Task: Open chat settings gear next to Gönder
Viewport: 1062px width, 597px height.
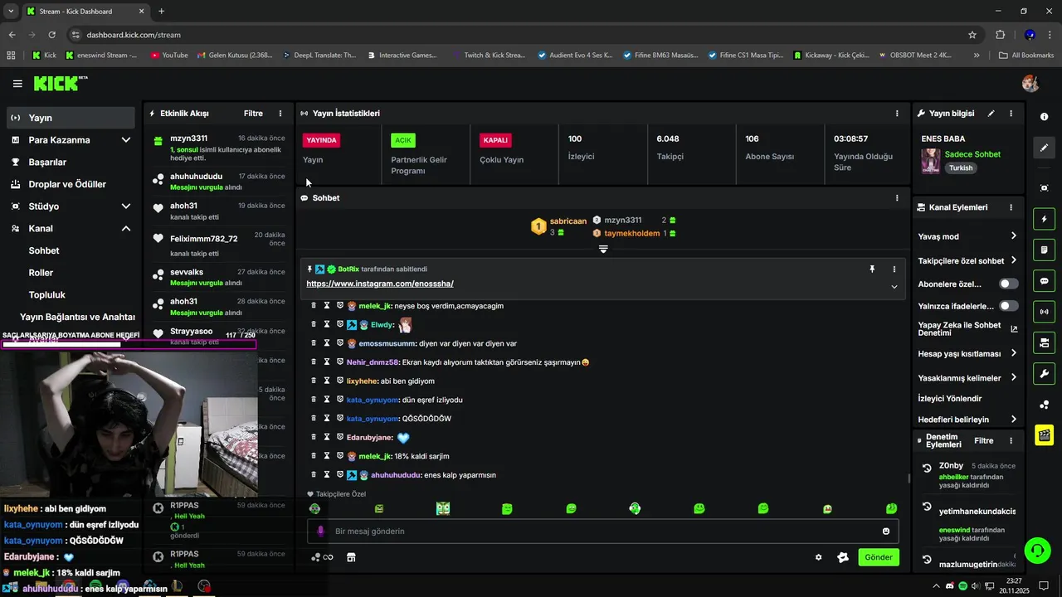Action: (x=819, y=557)
